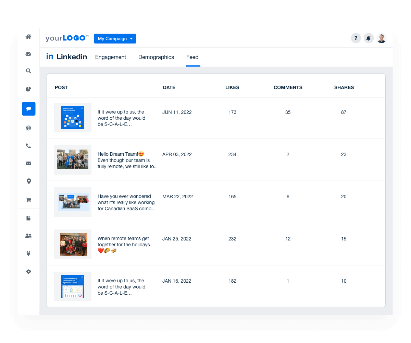Click the 232 likes value
The height and width of the screenshot is (343, 411).
(232, 239)
